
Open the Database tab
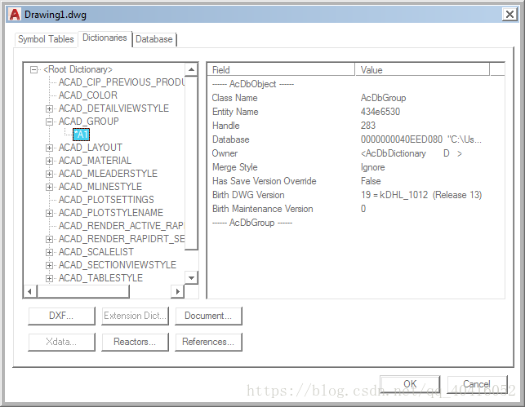pos(154,39)
